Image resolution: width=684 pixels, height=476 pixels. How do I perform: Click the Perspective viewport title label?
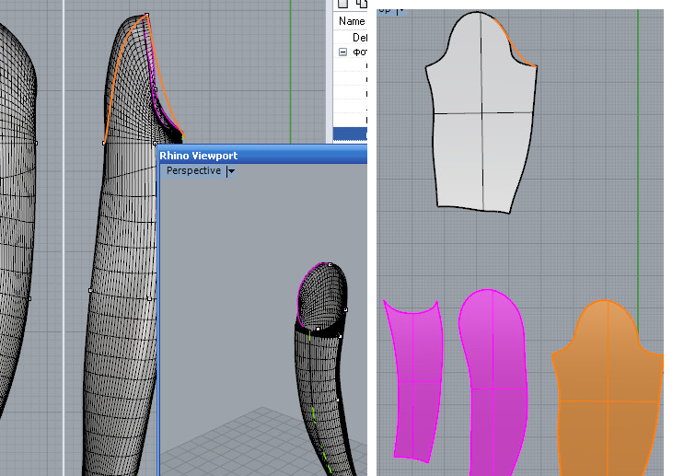(x=193, y=171)
